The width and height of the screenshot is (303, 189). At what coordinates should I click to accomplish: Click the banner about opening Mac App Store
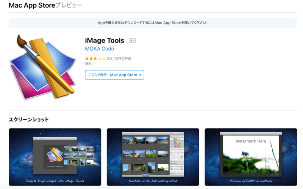click(153, 23)
